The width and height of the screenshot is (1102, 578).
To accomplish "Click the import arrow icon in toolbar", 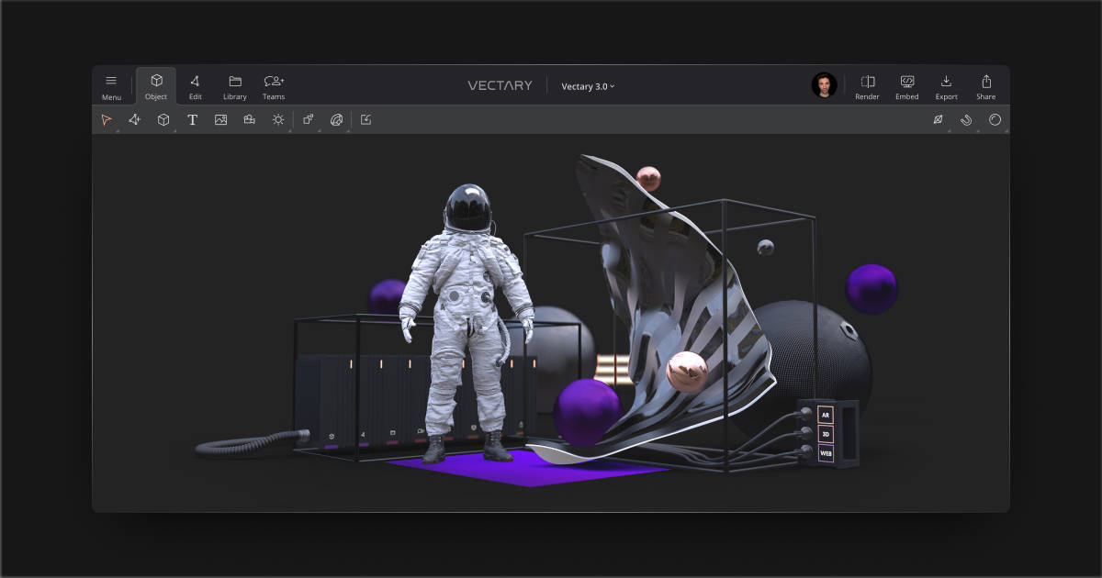I will click(x=365, y=119).
